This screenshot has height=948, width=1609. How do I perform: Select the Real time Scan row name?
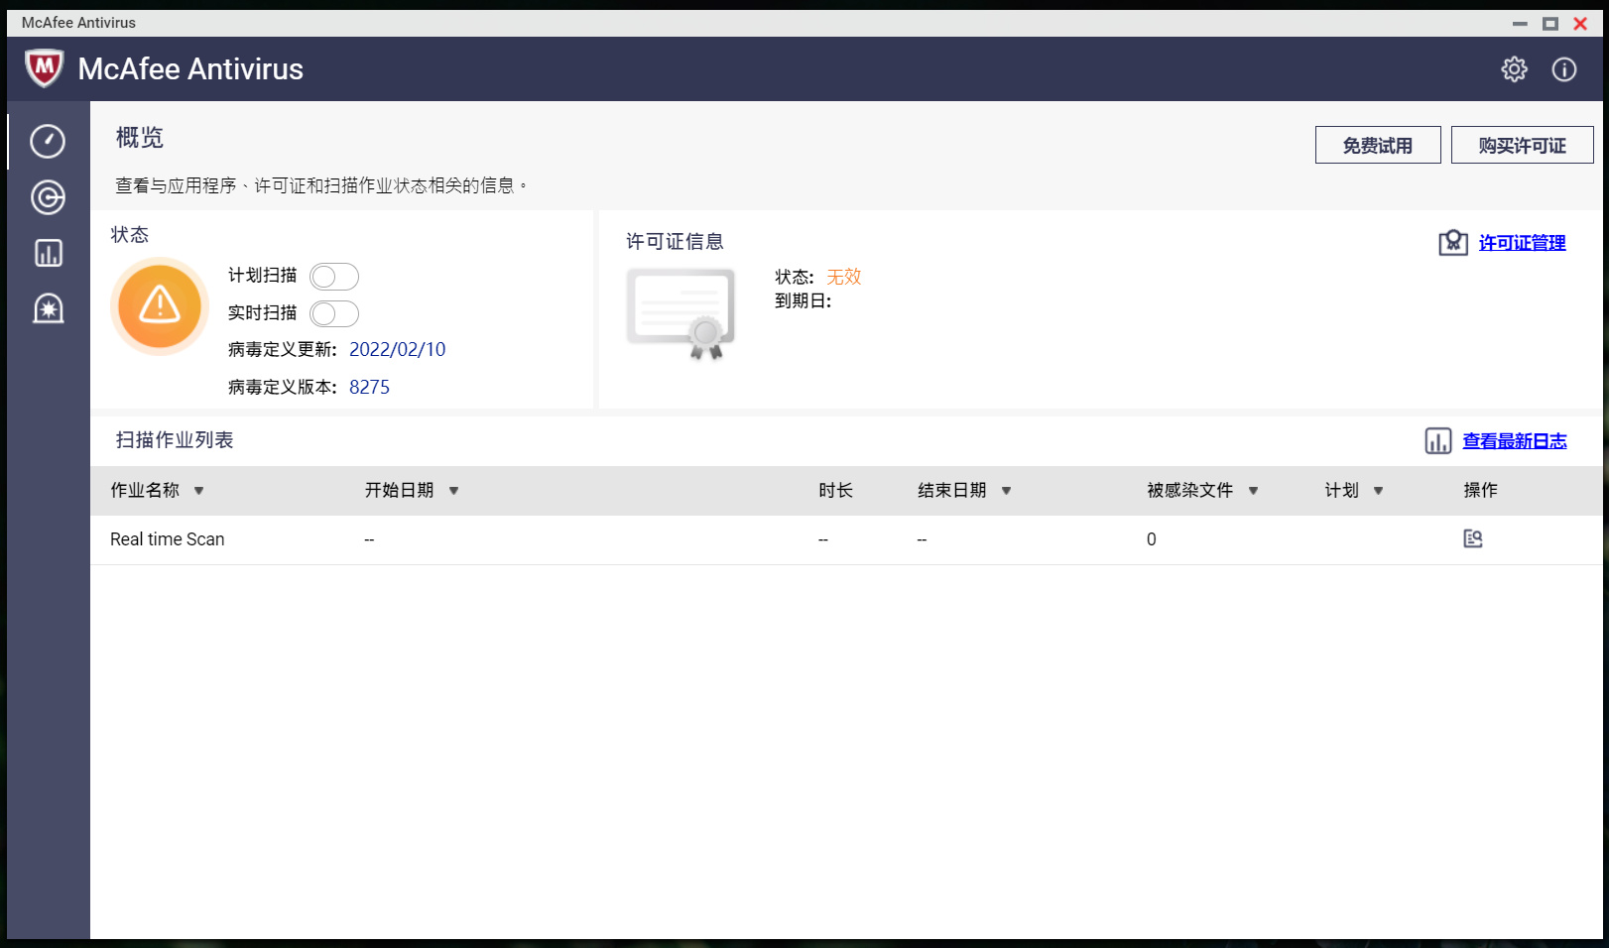pyautogui.click(x=168, y=539)
